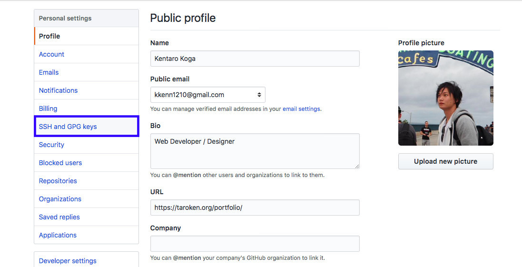Go to Saved replies
522x267 pixels.
(59, 217)
